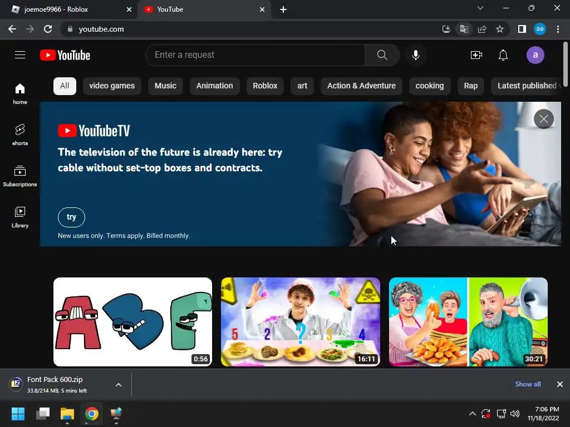Click the Chrome taskbar icon
Image resolution: width=570 pixels, height=427 pixels.
pos(92,414)
